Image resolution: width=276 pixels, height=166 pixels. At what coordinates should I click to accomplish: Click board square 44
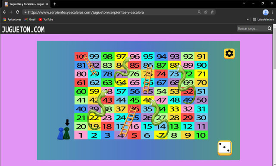click(x=121, y=100)
